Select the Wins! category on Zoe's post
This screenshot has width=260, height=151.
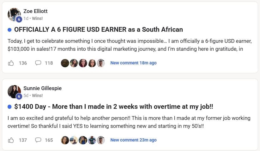tap(37, 18)
